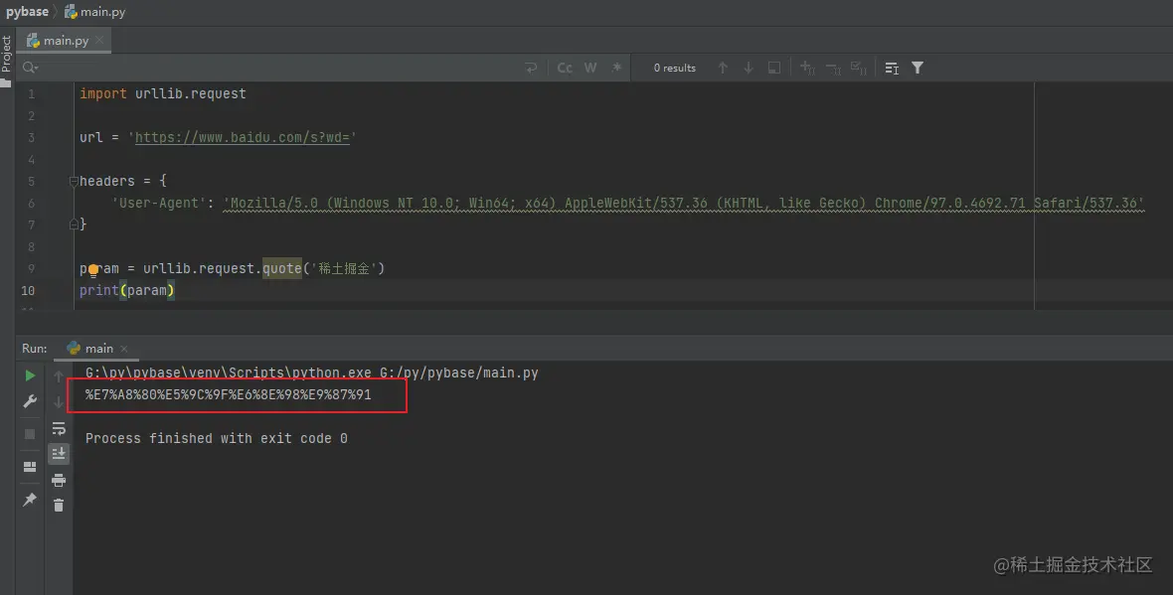Click import urllib.request on line 1
1173x595 pixels.
pyautogui.click(x=163, y=93)
